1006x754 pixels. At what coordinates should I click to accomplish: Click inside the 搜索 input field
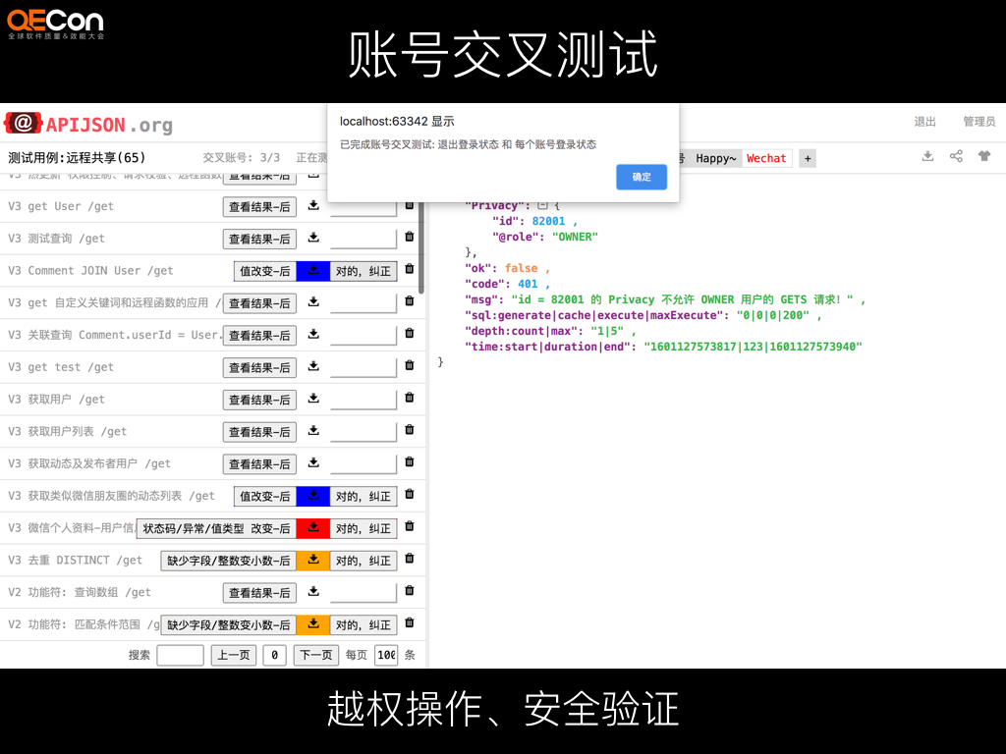pyautogui.click(x=182, y=655)
